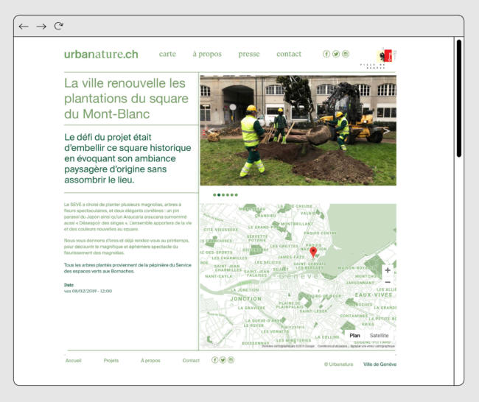The width and height of the screenshot is (479, 402).
Task: Select the first carousel dot indicator
Action: pyautogui.click(x=214, y=195)
